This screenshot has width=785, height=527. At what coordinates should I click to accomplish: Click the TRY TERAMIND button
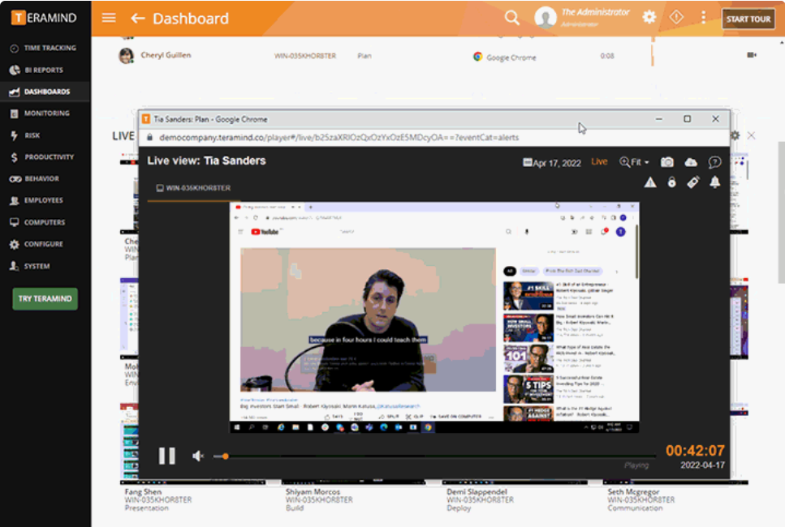[x=45, y=298]
